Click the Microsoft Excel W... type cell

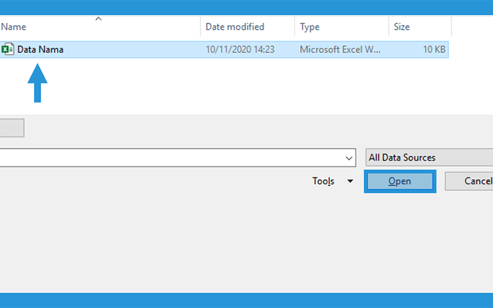[x=340, y=49]
